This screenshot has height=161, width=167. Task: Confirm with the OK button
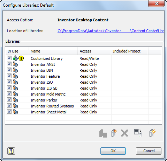pyautogui.click(x=113, y=151)
